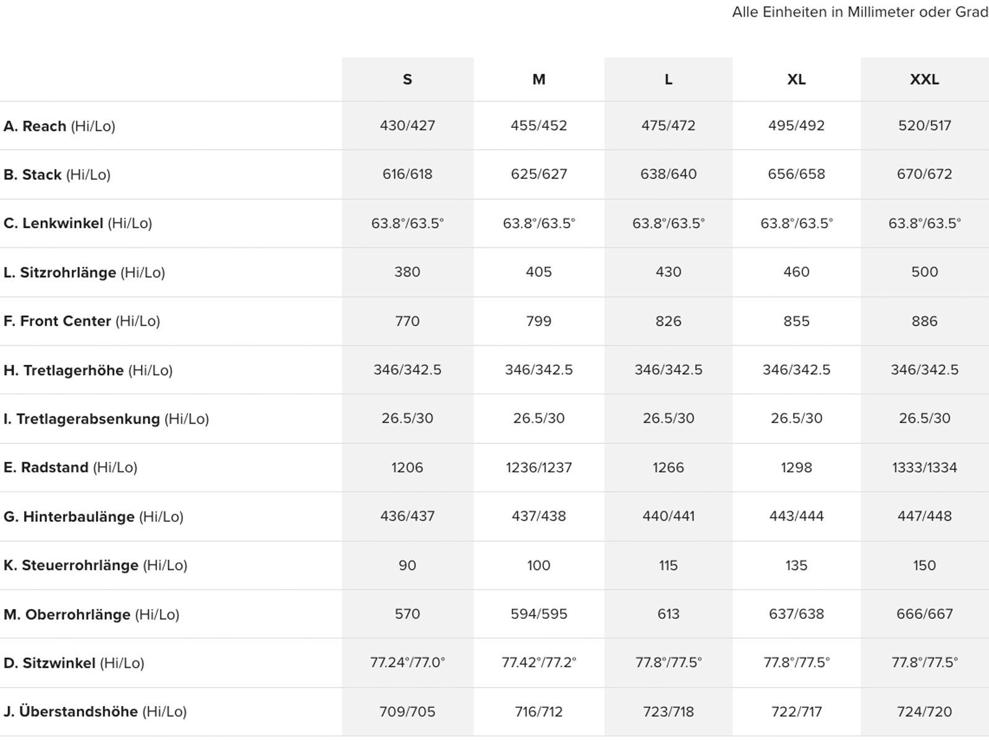This screenshot has height=742, width=989.
Task: Click the J. Überstandshöhe row label
Action: 95,712
